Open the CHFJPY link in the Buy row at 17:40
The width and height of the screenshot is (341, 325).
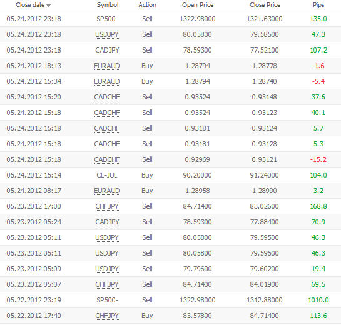click(x=107, y=316)
